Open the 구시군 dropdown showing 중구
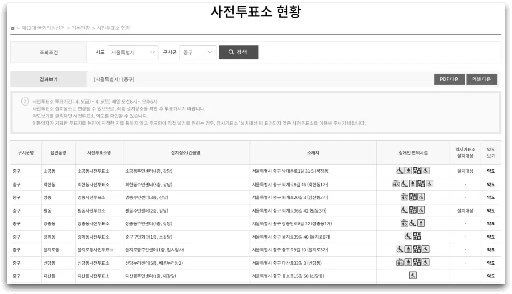The image size is (512, 294). pos(198,52)
